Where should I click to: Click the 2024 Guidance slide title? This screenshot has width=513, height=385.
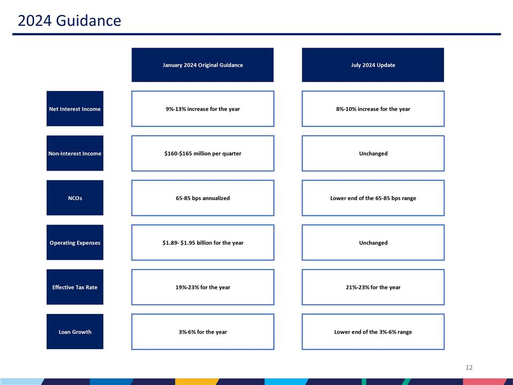click(68, 21)
